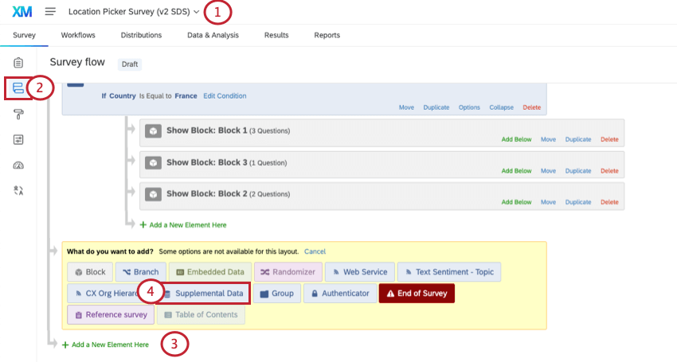Cancel adding a new element

(x=315, y=251)
